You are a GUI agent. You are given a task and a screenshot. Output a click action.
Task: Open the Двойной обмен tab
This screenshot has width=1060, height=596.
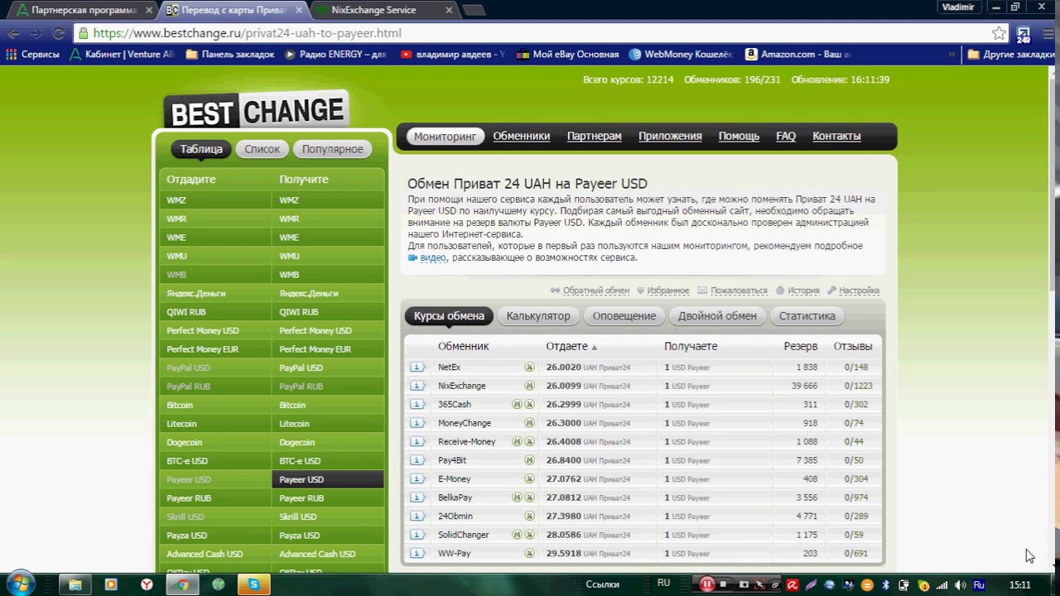717,316
